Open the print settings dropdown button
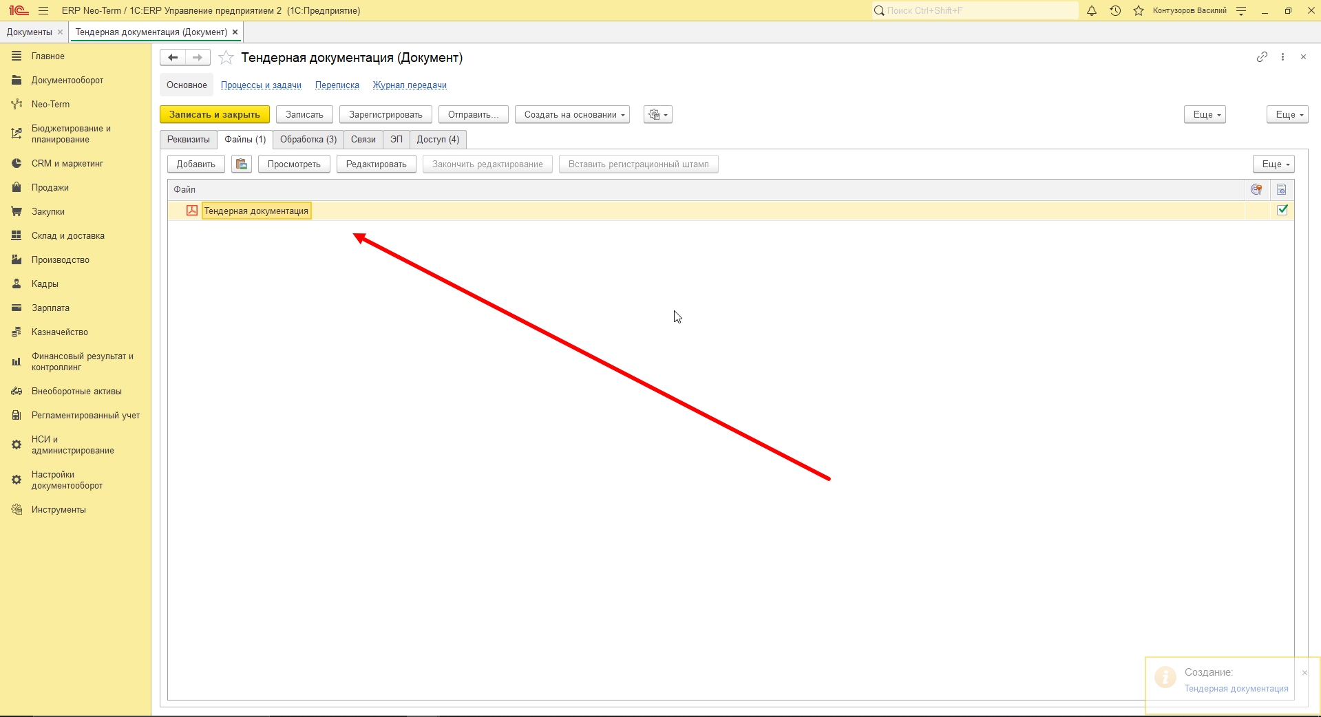This screenshot has height=717, width=1321. point(658,114)
